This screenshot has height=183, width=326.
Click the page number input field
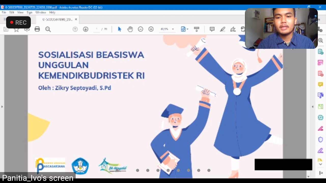tap(97, 29)
